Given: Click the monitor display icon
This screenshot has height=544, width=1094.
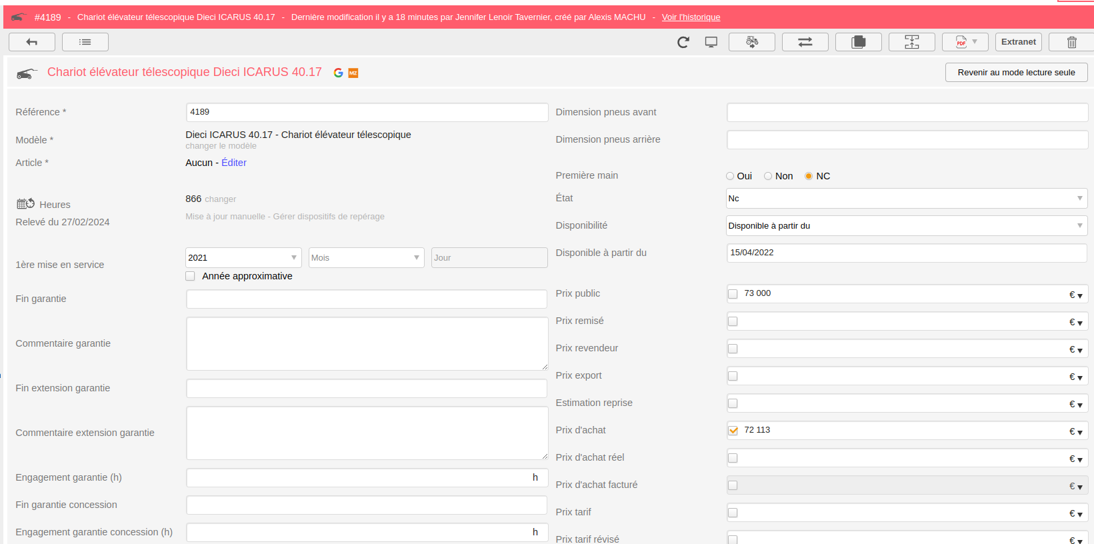Looking at the screenshot, I should [x=711, y=42].
